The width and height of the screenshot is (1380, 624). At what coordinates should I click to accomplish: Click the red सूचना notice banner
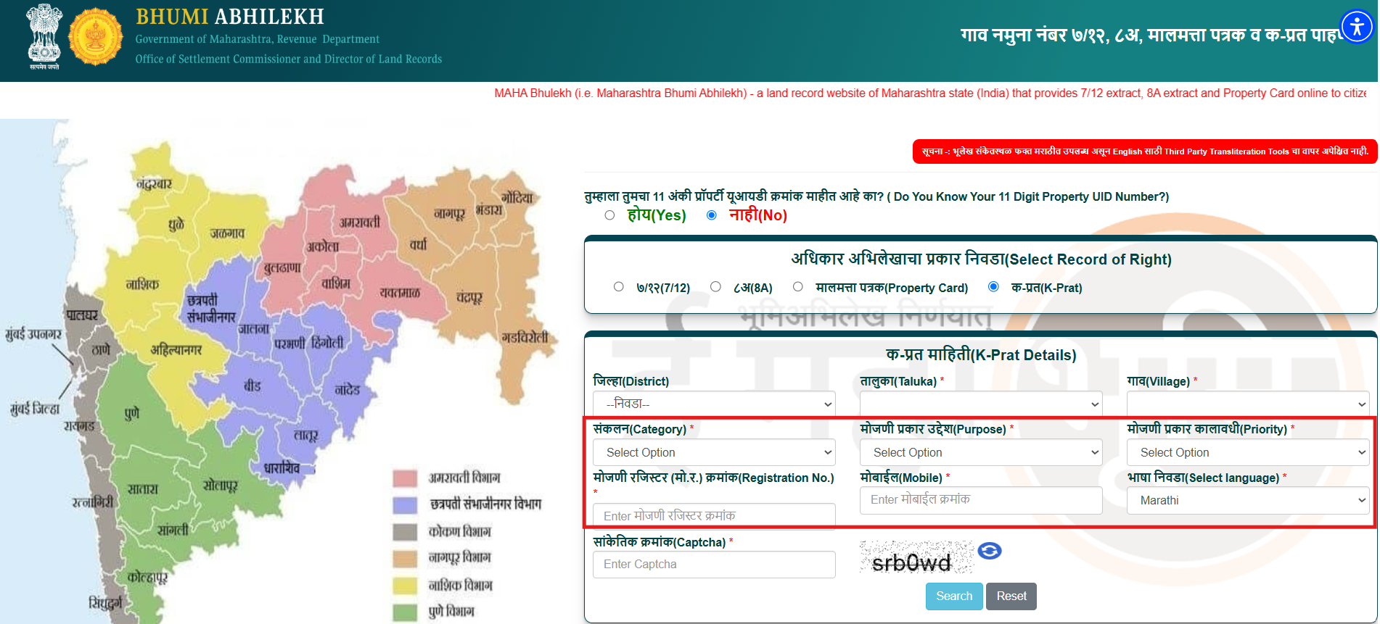1145,151
